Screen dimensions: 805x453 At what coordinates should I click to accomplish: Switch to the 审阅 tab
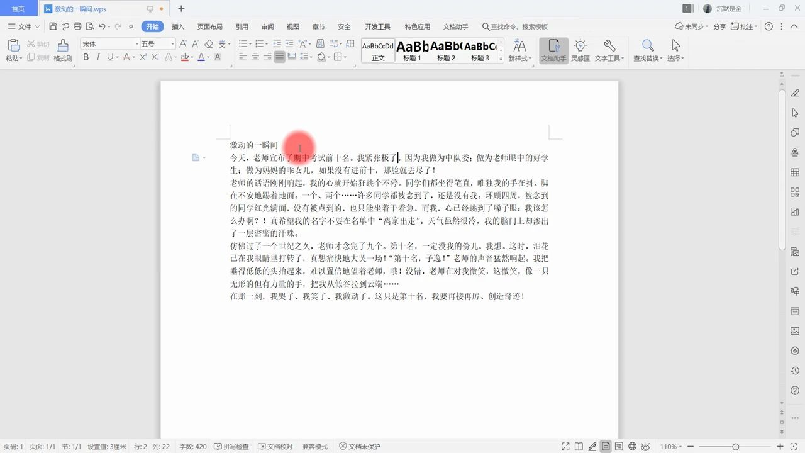point(267,26)
